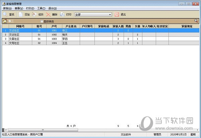Open the 退出(X) menu
Screen dimensions: 201x138
[53, 8]
